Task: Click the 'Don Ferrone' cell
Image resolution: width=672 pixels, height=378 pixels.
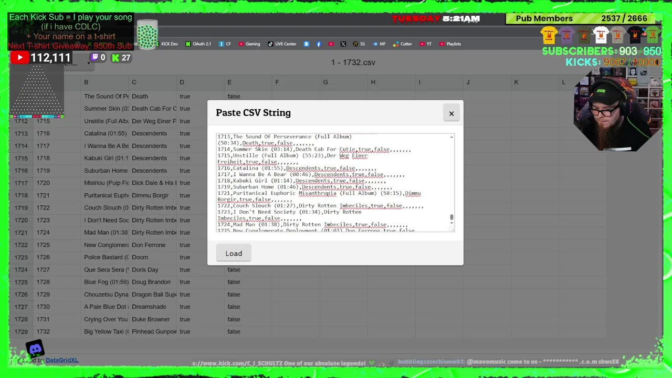Action: click(x=153, y=245)
